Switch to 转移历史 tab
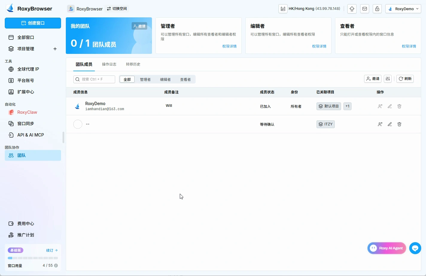Screen dimensions: 426x276 (133, 64)
